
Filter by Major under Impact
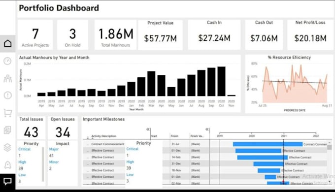tap(54, 149)
